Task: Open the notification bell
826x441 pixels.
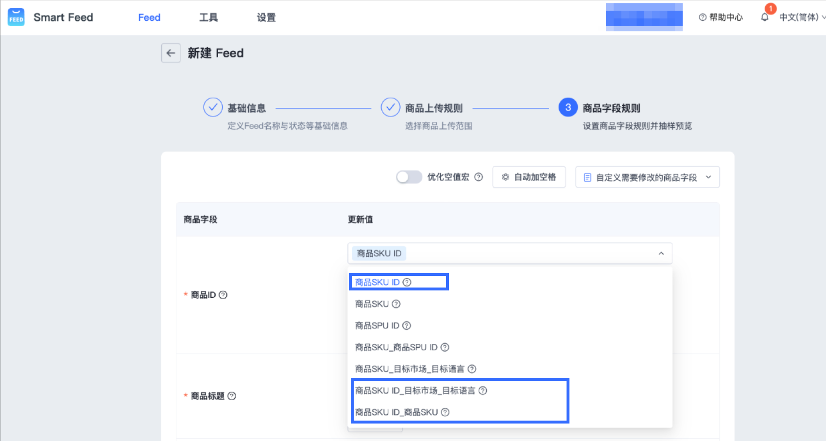Action: (765, 17)
